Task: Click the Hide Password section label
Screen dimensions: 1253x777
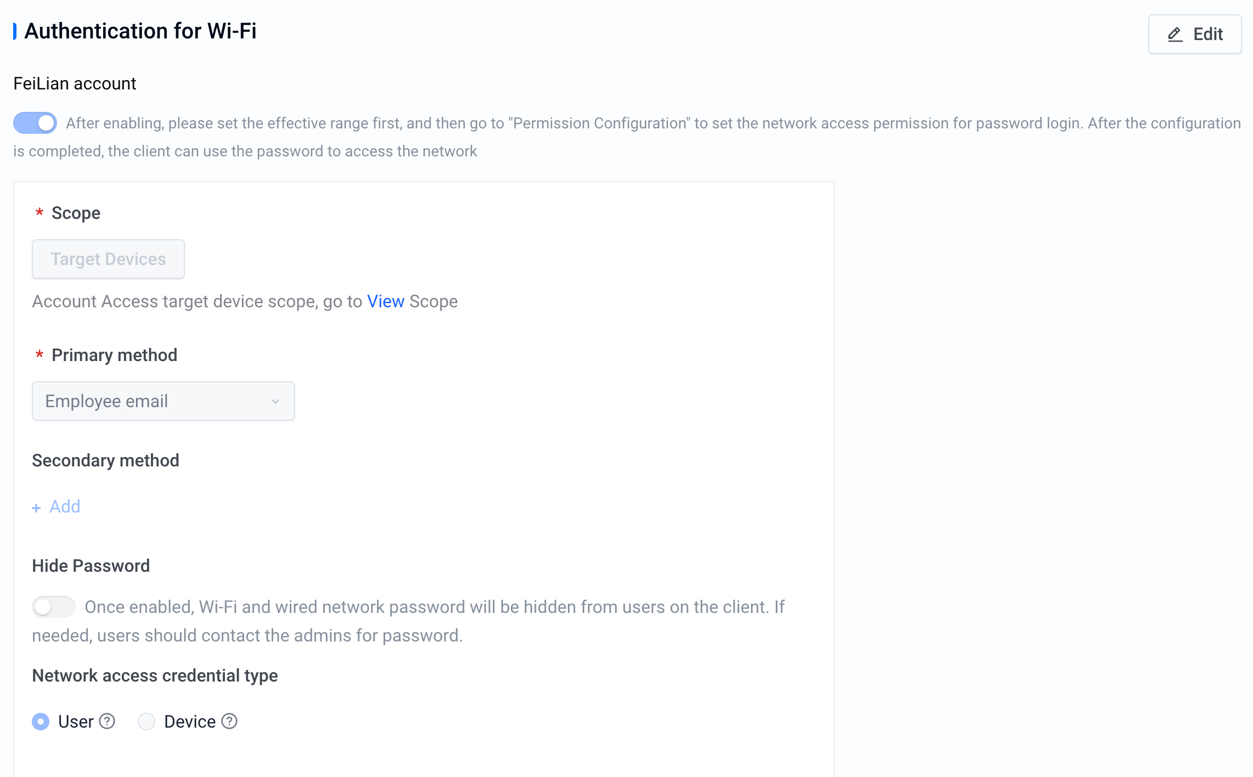Action: (x=91, y=566)
